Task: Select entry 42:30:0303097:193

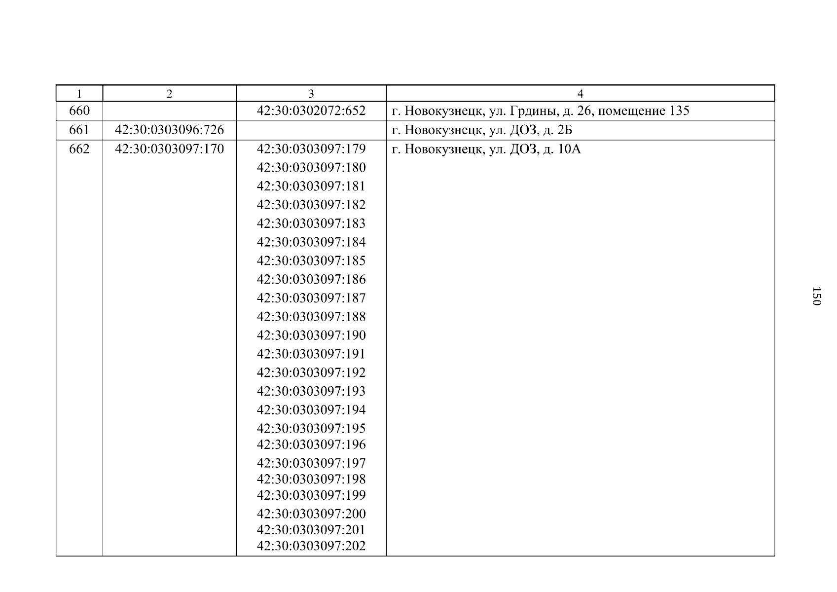Action: [311, 391]
